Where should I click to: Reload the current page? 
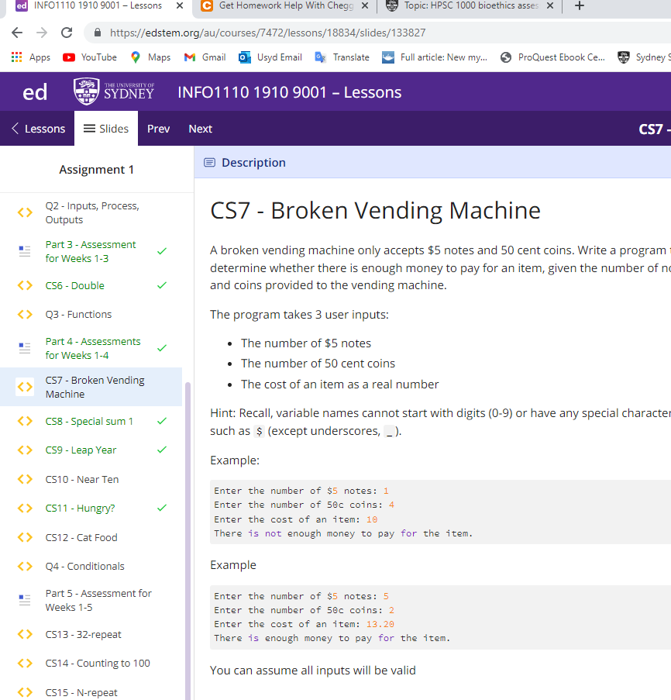[67, 33]
